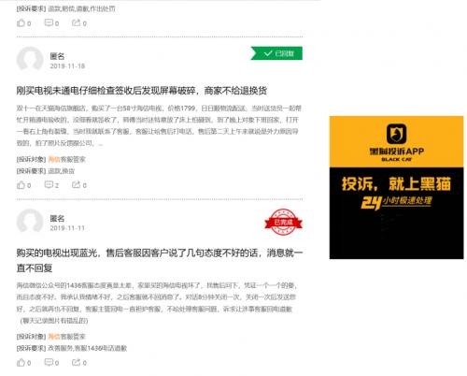Like the blue light TV complaint
The height and width of the screenshot is (376, 467).
(24, 363)
